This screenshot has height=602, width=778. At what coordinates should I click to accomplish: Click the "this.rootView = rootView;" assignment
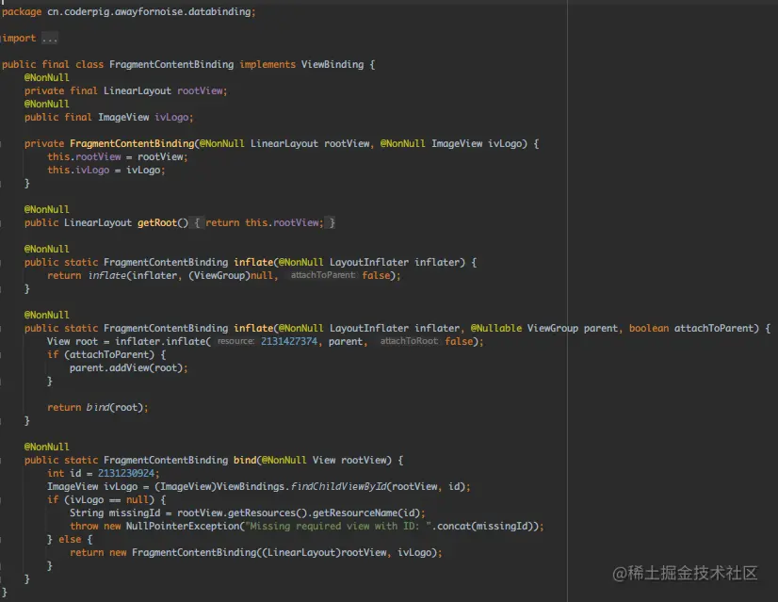(118, 156)
